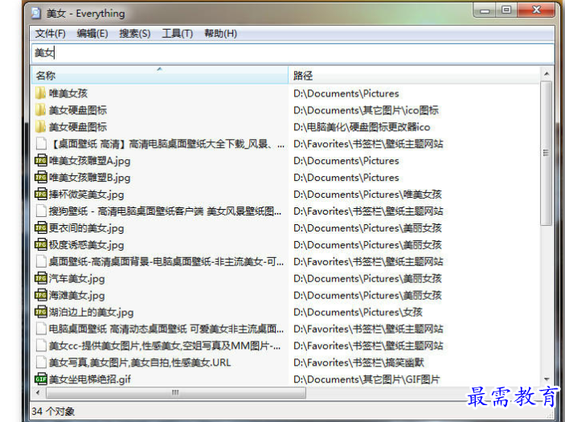
Task: Click the horizontal scrollbar thumb
Action: click(175, 392)
